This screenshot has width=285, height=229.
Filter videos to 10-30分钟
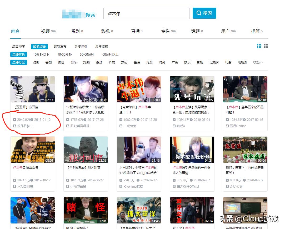pos(64,54)
